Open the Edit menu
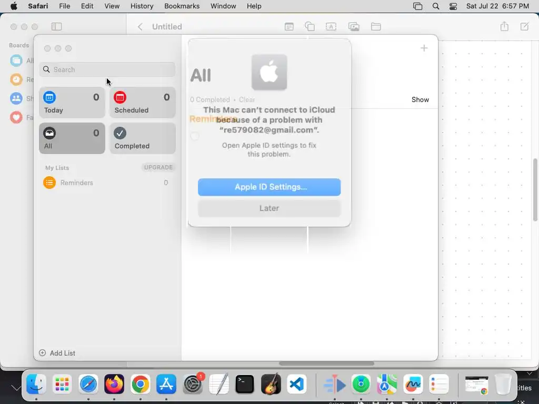Screen dimensions: 539x404 tap(87, 6)
